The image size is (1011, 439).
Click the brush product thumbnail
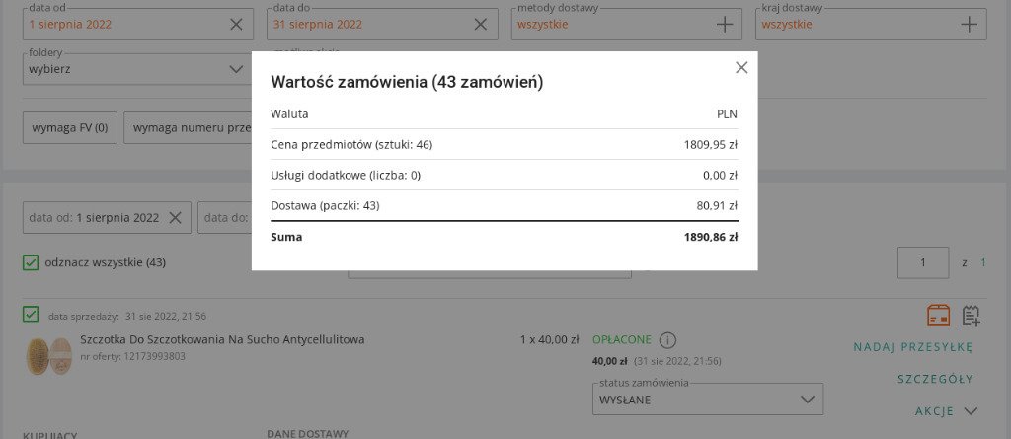[x=49, y=355]
